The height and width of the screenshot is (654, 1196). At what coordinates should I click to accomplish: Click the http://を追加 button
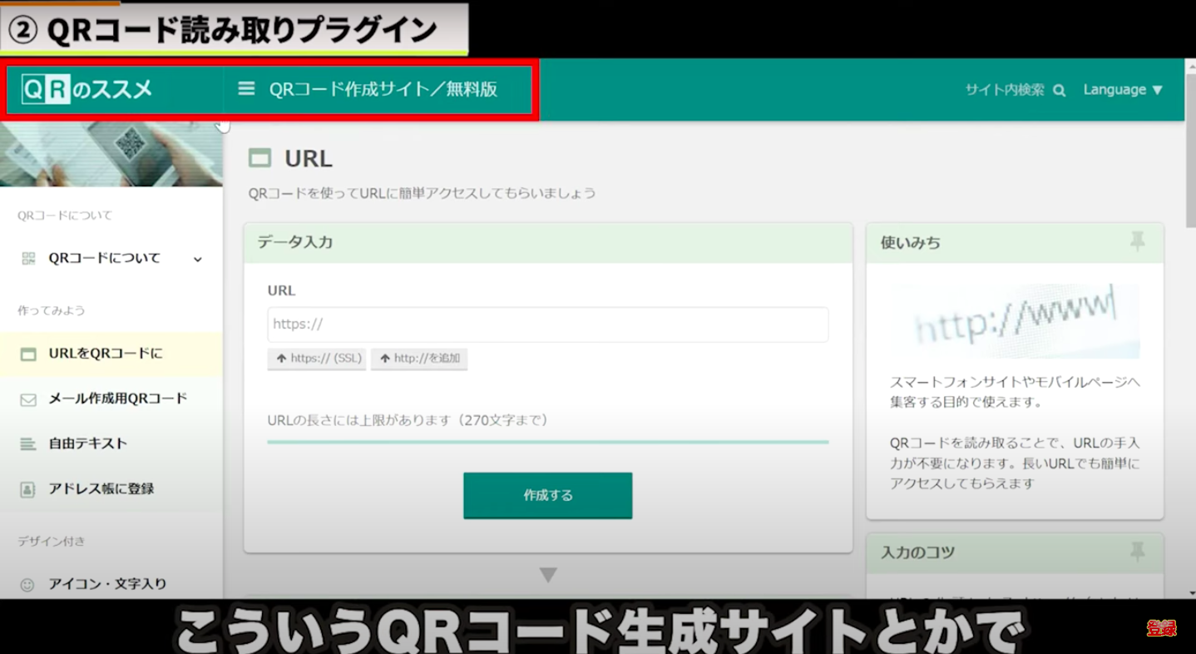(419, 359)
